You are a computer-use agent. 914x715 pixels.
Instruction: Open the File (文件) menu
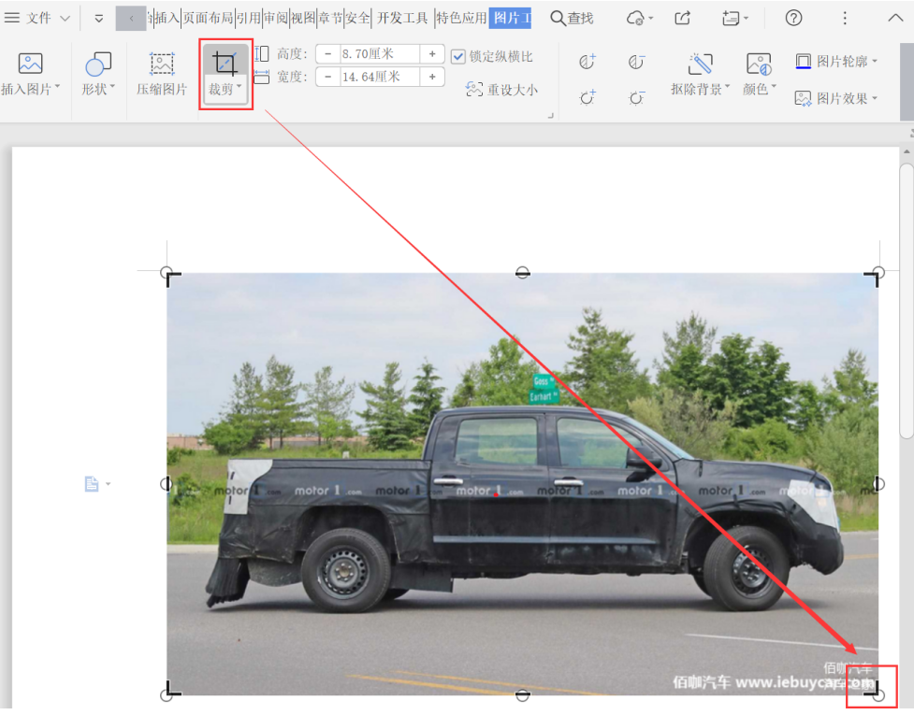(37, 18)
